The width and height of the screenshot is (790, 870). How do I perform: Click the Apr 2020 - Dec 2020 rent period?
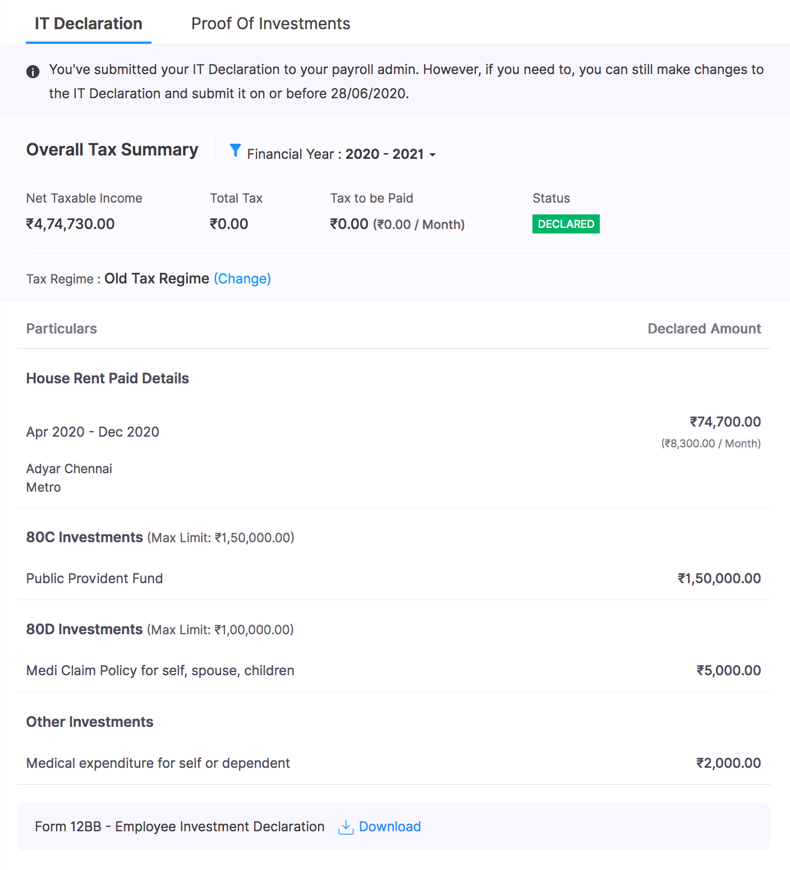coord(93,432)
